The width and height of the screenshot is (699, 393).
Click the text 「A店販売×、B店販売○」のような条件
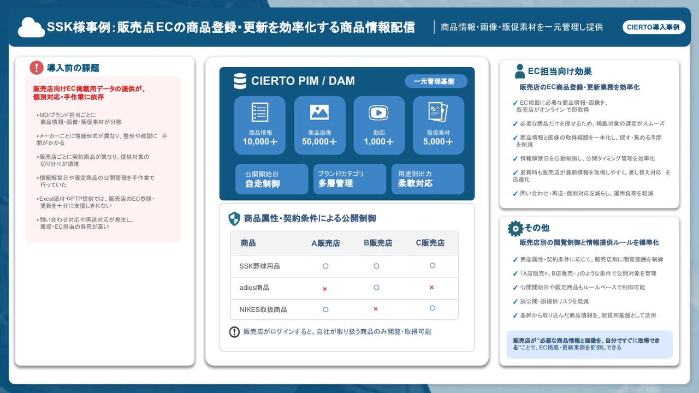click(588, 273)
